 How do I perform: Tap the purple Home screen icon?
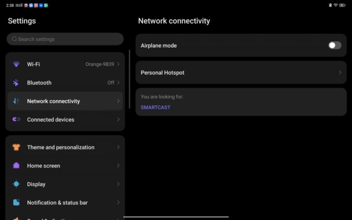[x=16, y=166]
